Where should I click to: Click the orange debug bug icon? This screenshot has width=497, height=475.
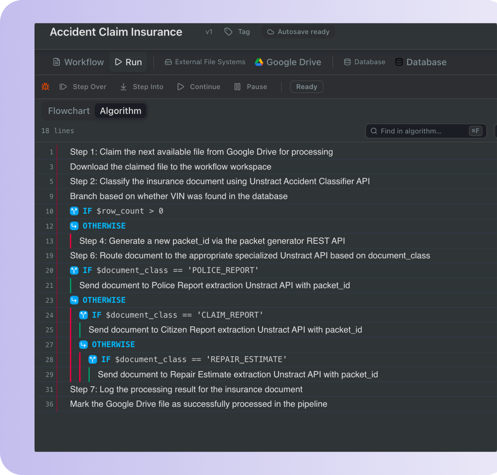click(45, 86)
